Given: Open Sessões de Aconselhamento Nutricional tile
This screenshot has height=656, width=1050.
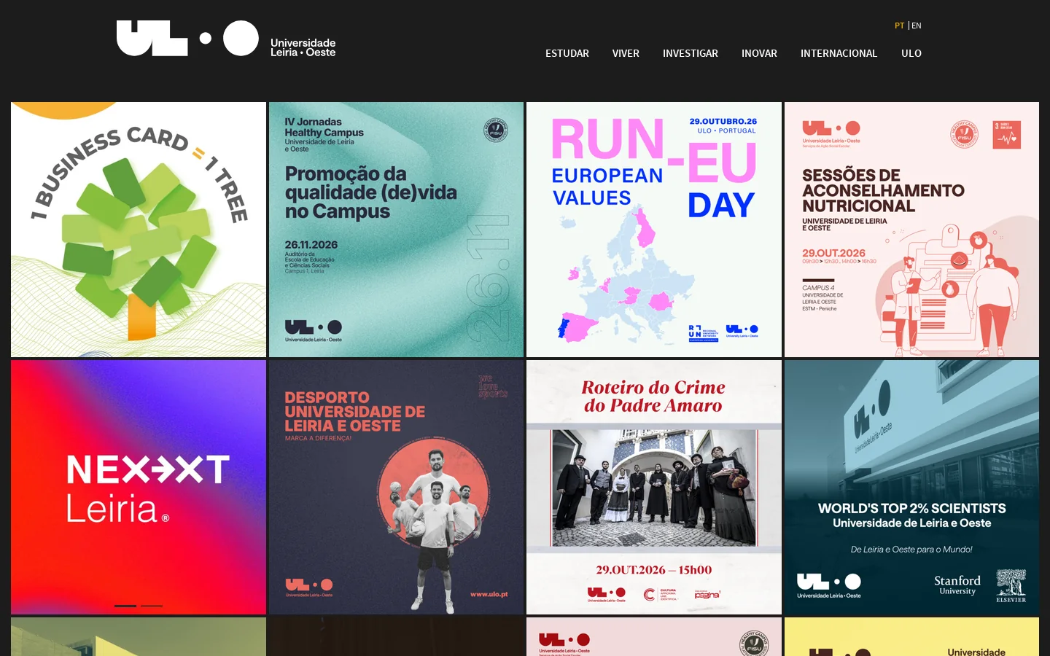Looking at the screenshot, I should [x=911, y=230].
